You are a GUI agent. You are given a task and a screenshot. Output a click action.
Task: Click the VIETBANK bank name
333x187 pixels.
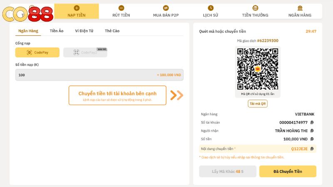[305, 114]
